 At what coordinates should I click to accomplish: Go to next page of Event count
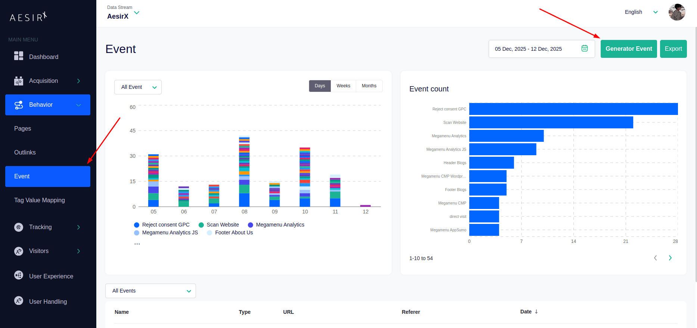pyautogui.click(x=670, y=258)
